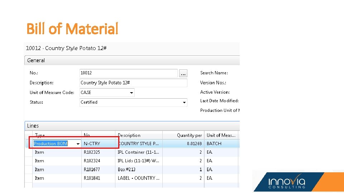Sort by the Description column header in Lines
Image resolution: width=344 pixels, height=193 pixels.
coord(139,135)
